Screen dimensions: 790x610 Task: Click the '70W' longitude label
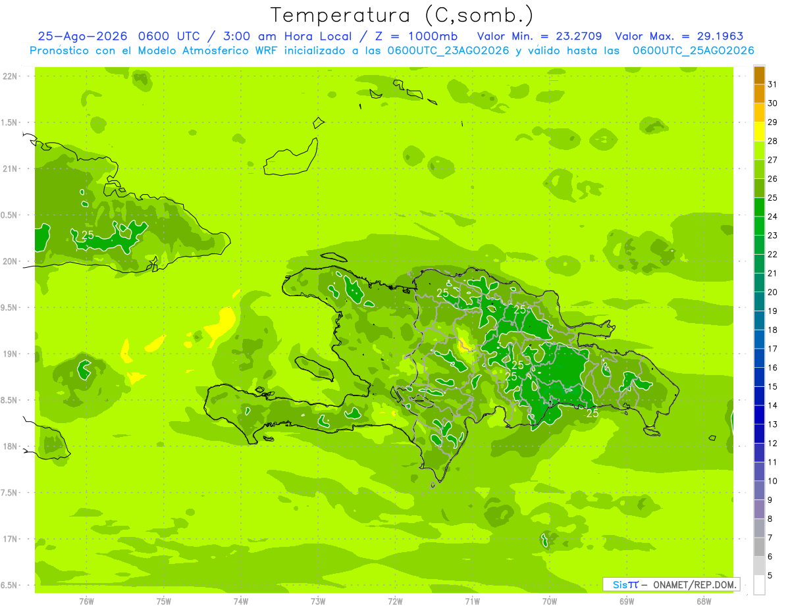pyautogui.click(x=550, y=601)
